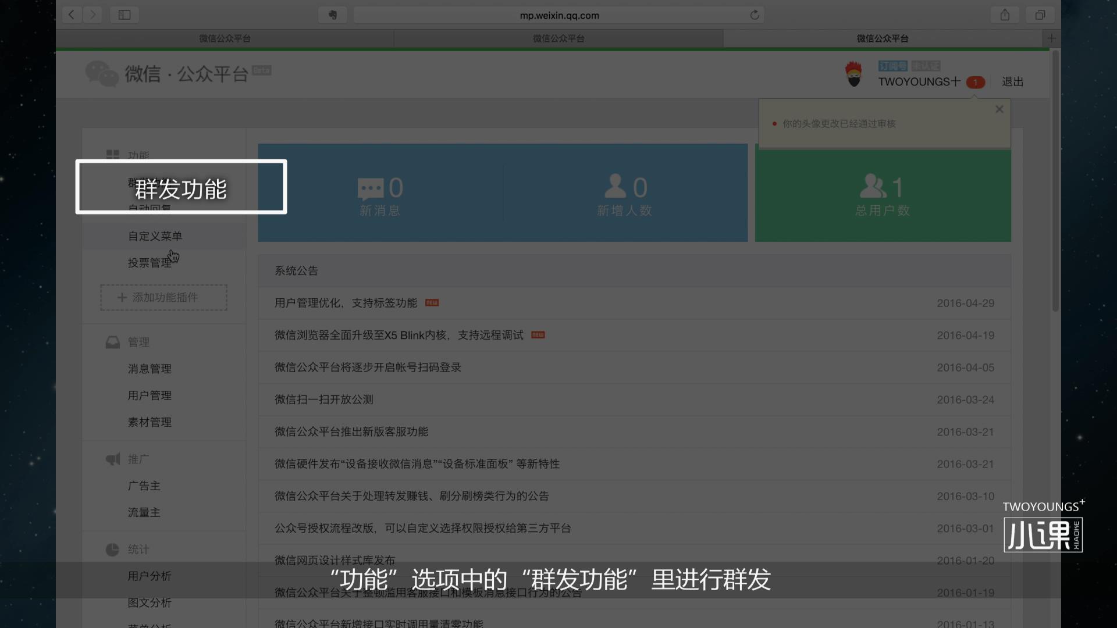The height and width of the screenshot is (628, 1117).
Task: Switch to the first 微信公众平台 tab
Action: click(x=226, y=38)
